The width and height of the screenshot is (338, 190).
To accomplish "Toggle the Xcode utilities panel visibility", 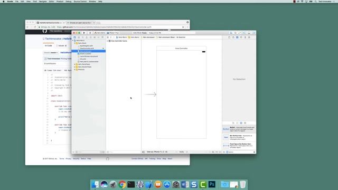I will click(x=253, y=33).
